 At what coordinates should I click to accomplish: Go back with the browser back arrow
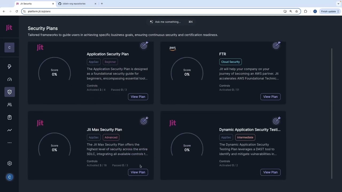4,11
